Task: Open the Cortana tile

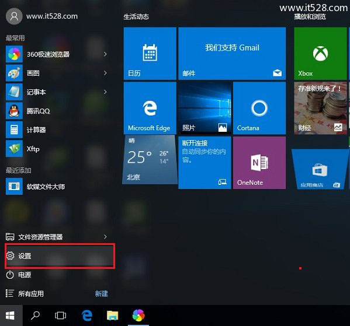Action: click(259, 108)
